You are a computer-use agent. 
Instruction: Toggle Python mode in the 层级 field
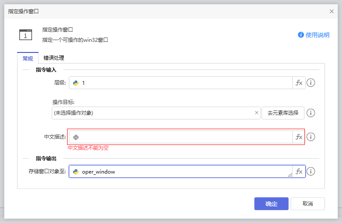(76, 83)
